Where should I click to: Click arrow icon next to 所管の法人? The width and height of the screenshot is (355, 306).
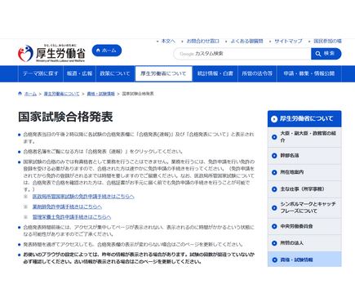pyautogui.click(x=274, y=243)
